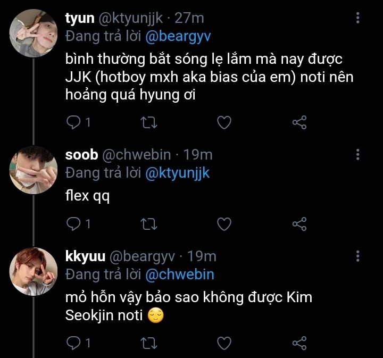Reply to soob's "flex qq" tweet
Viewport: 383px width, 358px height.
[x=72, y=224]
